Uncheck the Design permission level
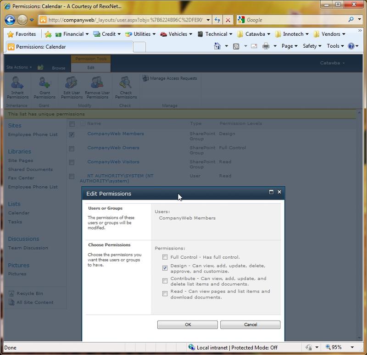367x355 pixels. coord(165,268)
